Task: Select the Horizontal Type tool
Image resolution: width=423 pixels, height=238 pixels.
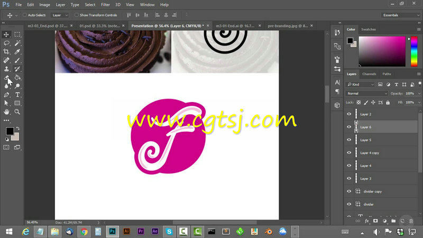Action: pos(17,95)
